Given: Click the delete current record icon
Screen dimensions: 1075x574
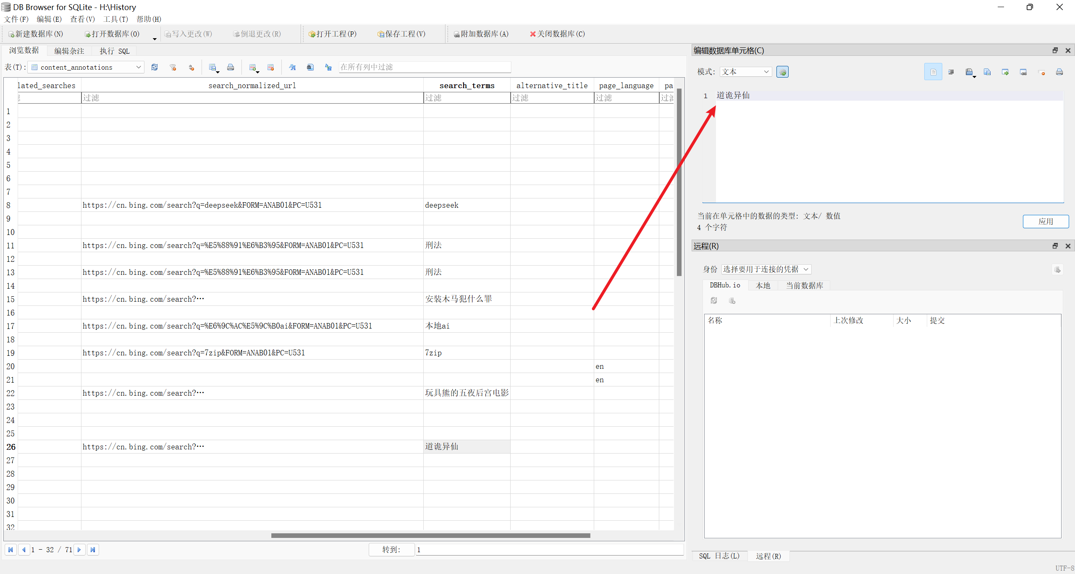Looking at the screenshot, I should pyautogui.click(x=270, y=67).
